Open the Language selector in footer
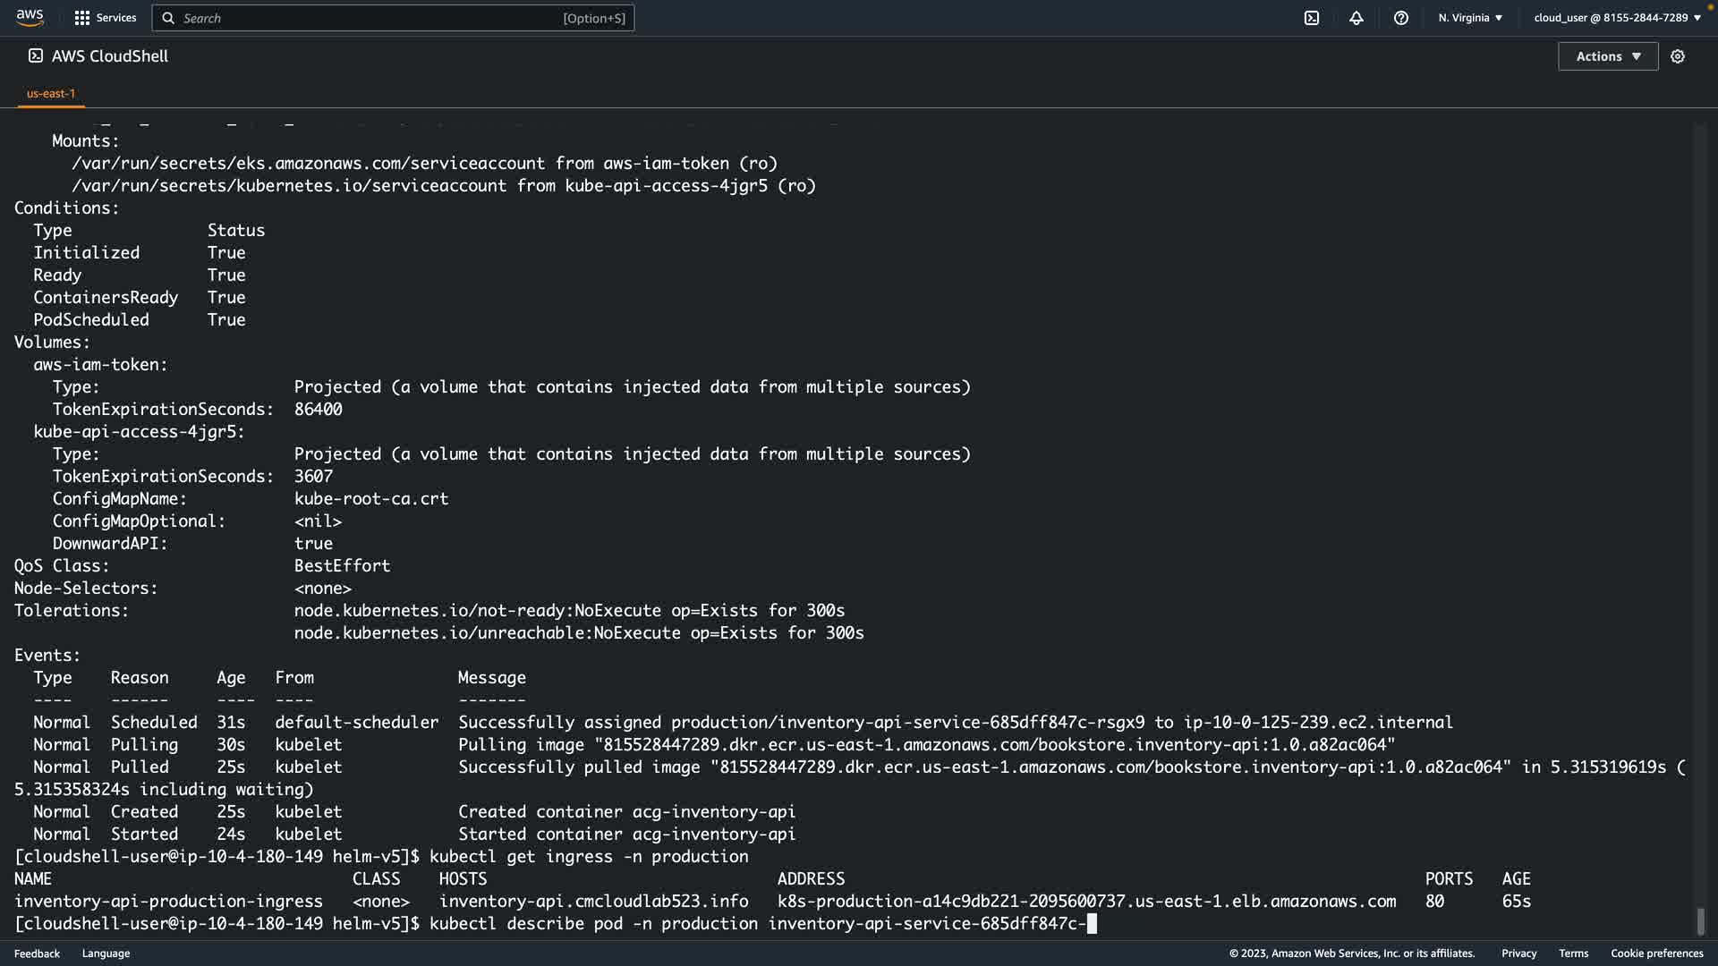This screenshot has height=966, width=1718. click(x=106, y=953)
